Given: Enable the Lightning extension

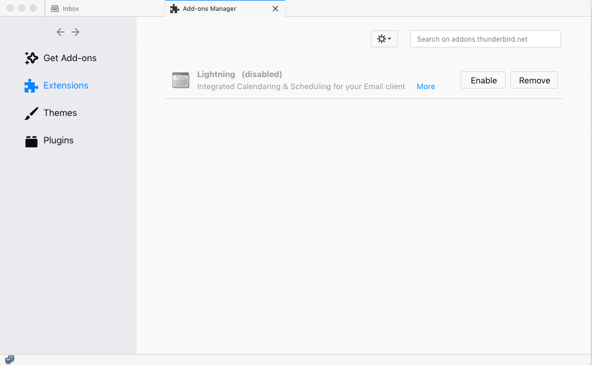Looking at the screenshot, I should click(483, 81).
